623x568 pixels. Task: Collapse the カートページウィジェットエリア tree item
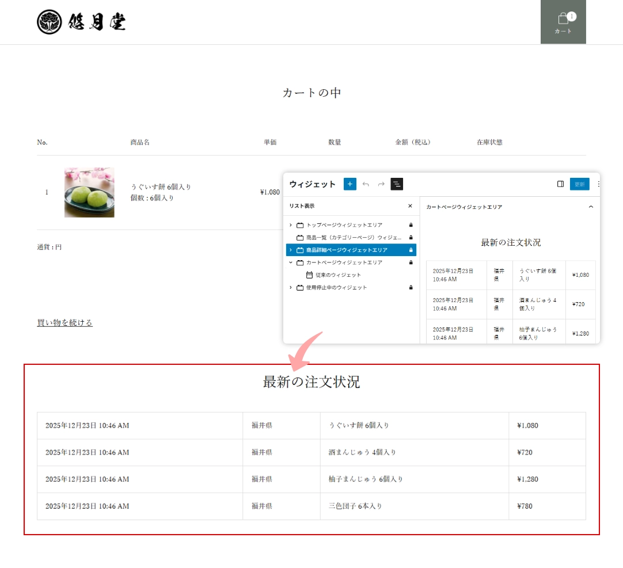coord(290,262)
